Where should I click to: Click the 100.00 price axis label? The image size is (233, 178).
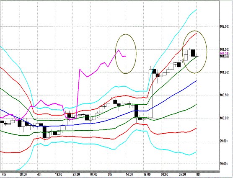point(224,118)
